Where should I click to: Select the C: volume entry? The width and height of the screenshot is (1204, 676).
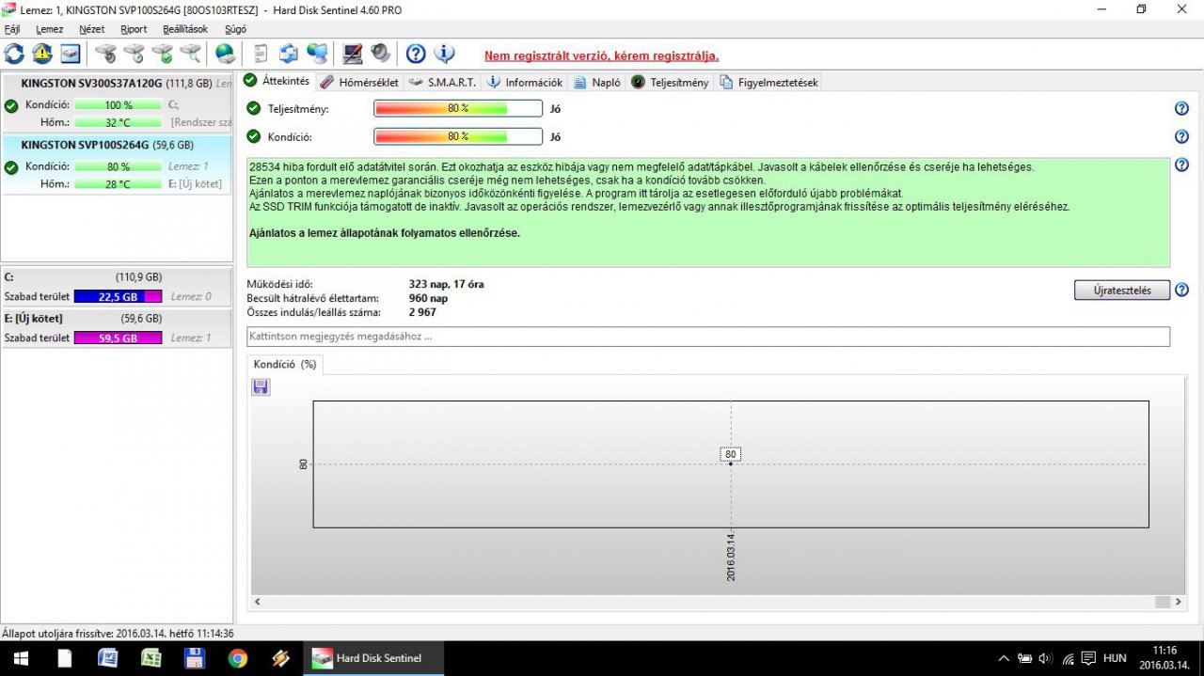pos(117,287)
